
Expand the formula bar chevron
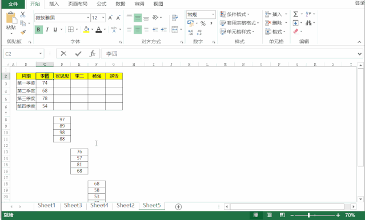pyautogui.click(x=360, y=54)
